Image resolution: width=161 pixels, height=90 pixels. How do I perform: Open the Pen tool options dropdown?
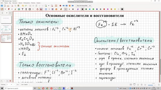tap(5, 9)
